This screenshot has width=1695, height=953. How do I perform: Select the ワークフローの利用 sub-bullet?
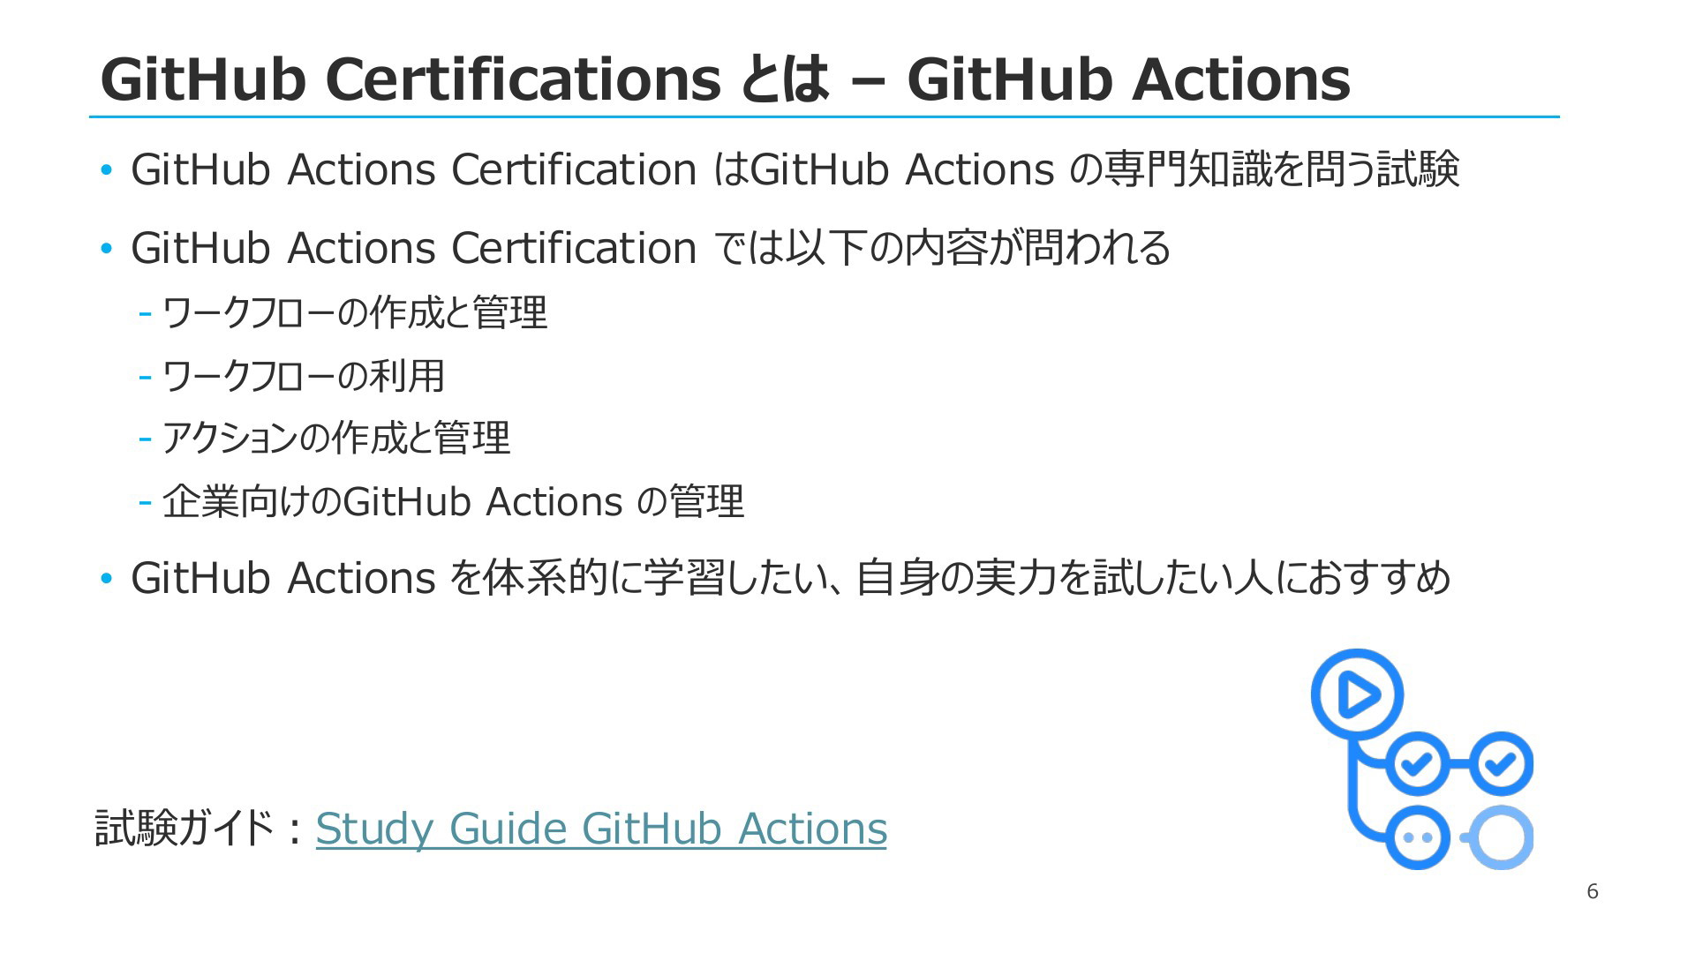pyautogui.click(x=292, y=376)
